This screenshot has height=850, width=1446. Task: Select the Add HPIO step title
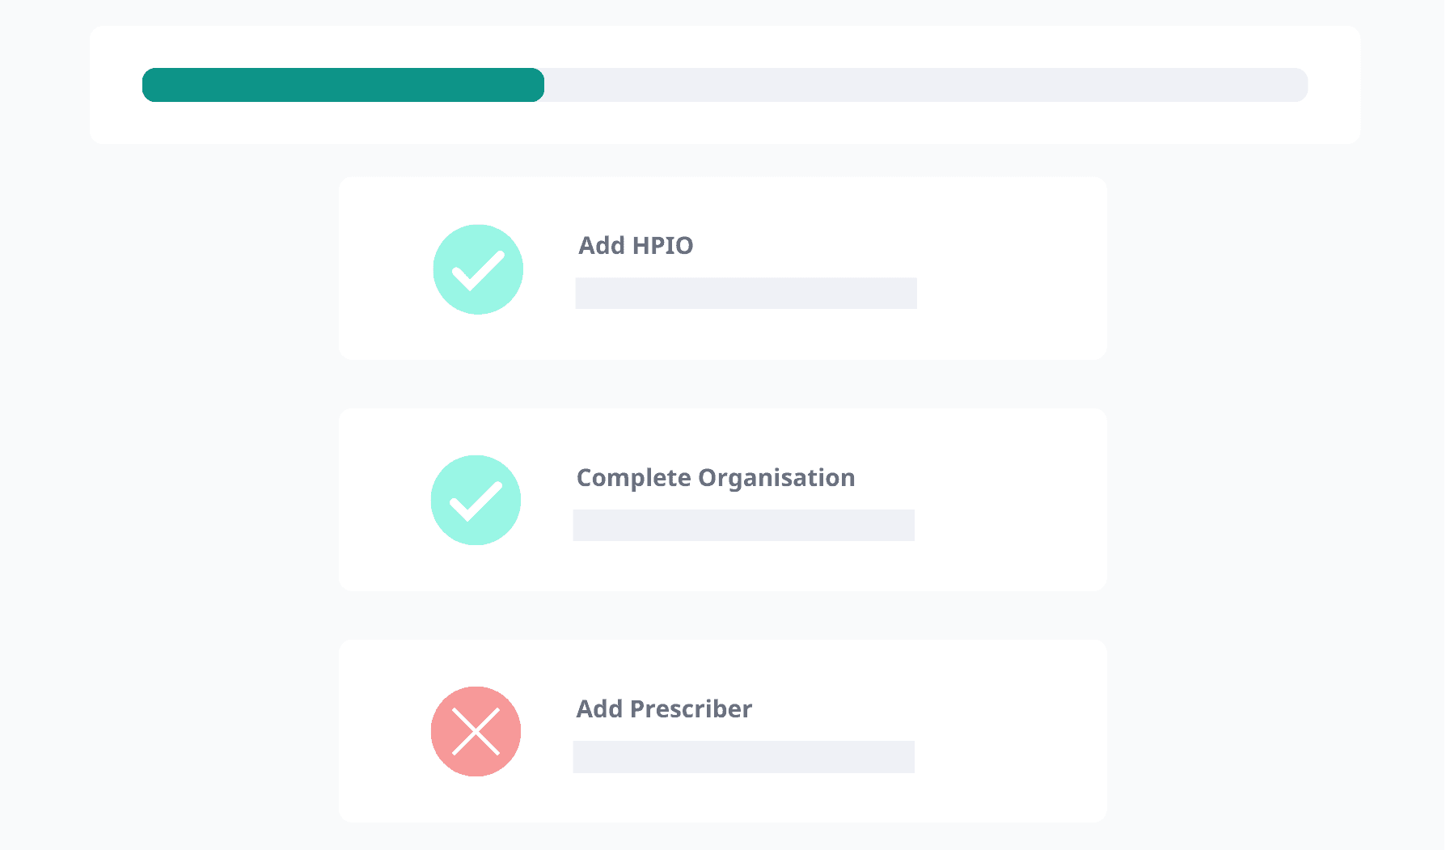coord(636,245)
